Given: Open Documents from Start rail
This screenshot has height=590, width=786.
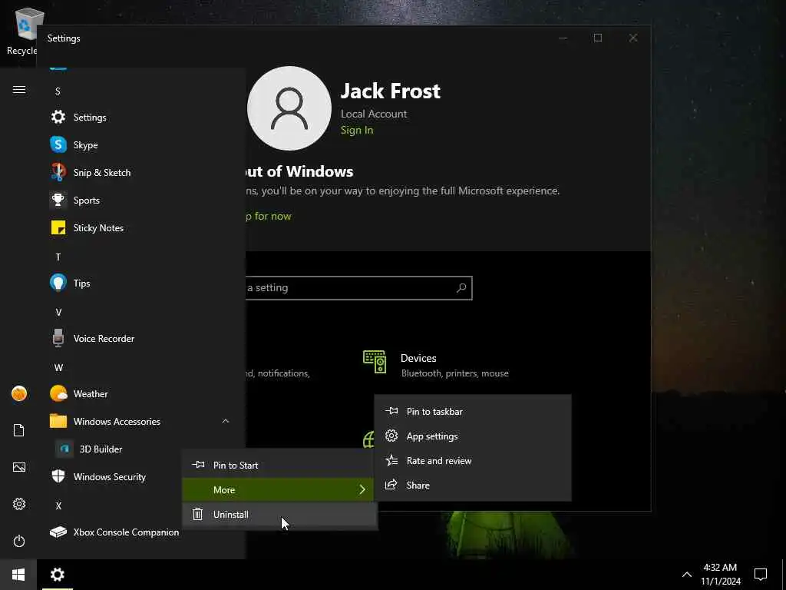Looking at the screenshot, I should (x=19, y=430).
